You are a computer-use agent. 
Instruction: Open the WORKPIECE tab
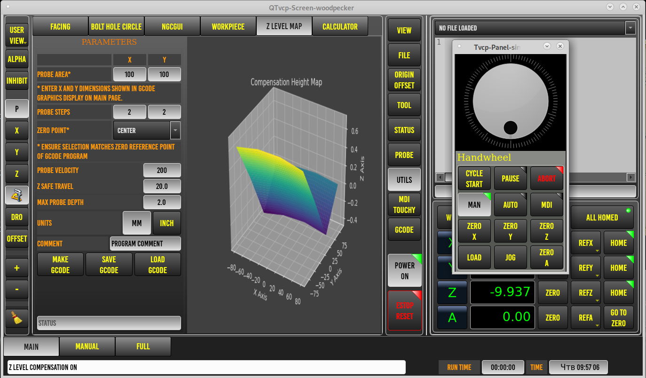[x=228, y=26]
